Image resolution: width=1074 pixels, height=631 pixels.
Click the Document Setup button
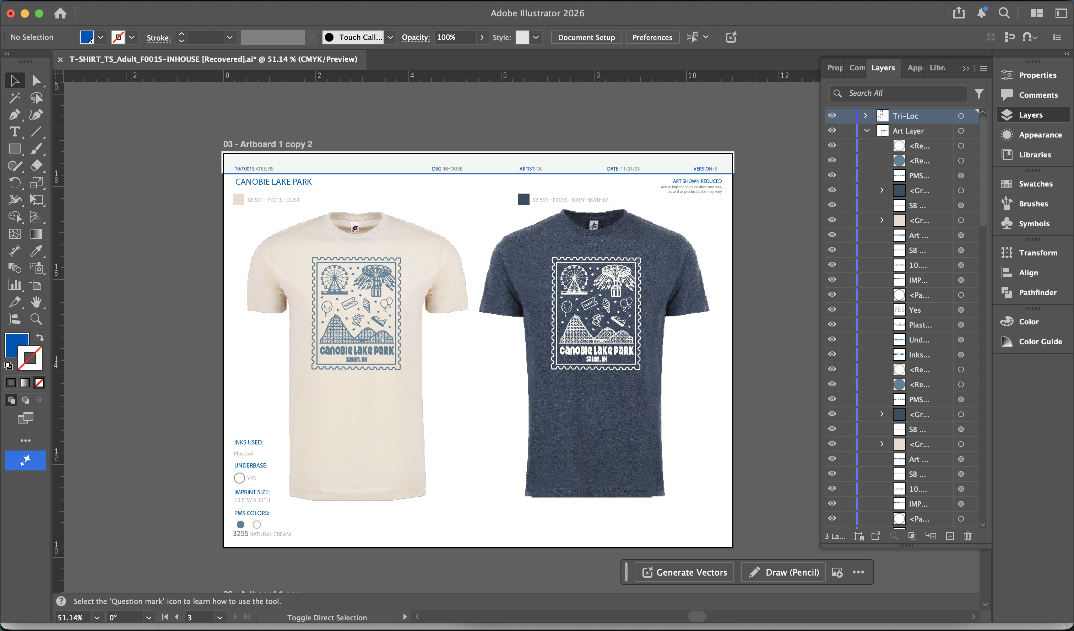click(x=586, y=38)
